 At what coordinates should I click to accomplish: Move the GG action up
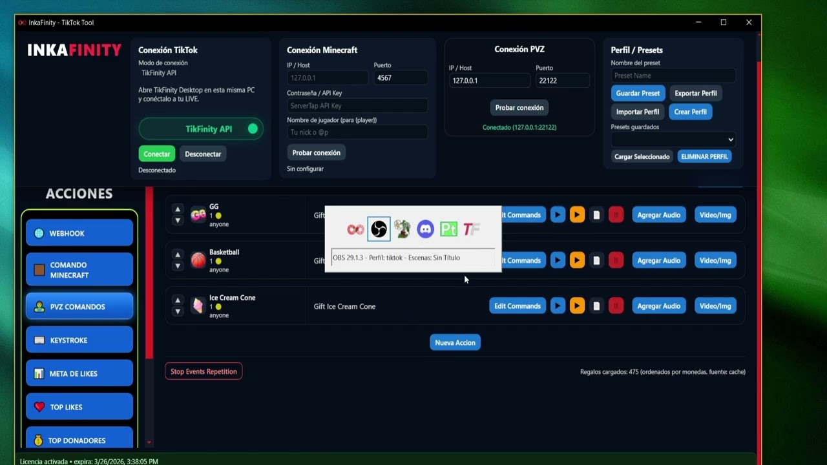(x=178, y=209)
